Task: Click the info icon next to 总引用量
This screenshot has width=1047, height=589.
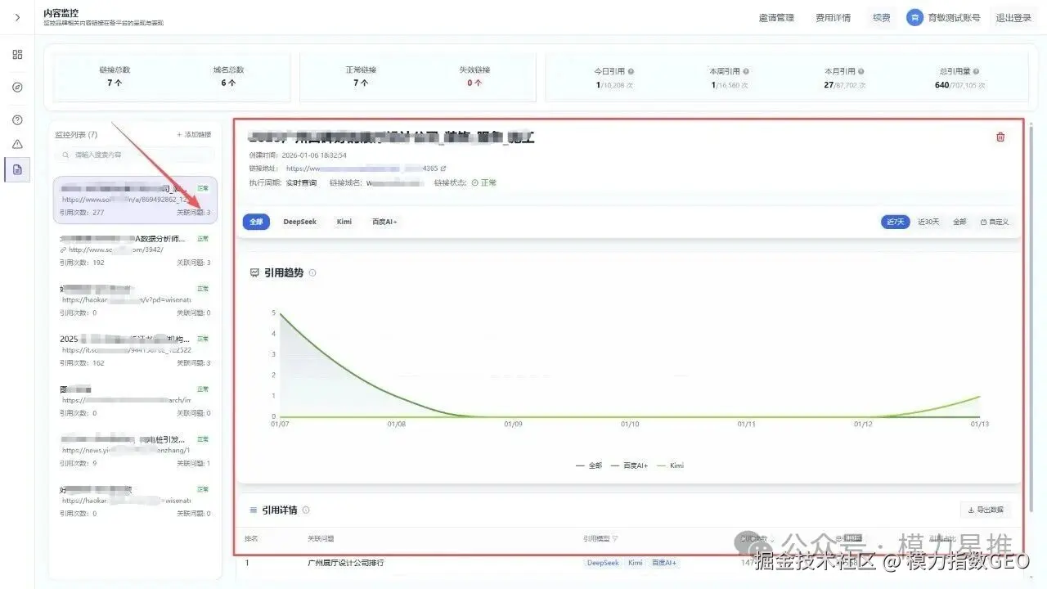Action: pyautogui.click(x=977, y=70)
